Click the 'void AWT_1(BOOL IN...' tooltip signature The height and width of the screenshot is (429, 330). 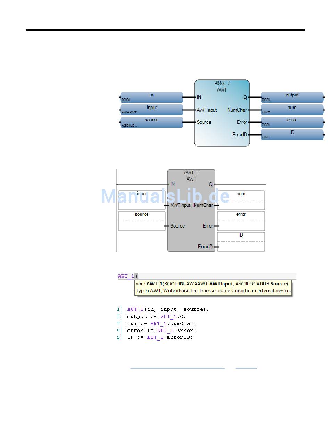tap(212, 284)
